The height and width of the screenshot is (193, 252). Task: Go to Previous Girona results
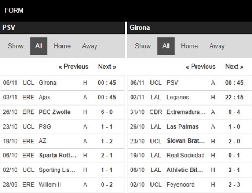201,67
